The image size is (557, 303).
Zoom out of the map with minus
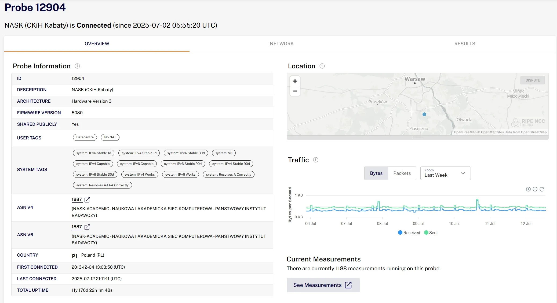295,91
